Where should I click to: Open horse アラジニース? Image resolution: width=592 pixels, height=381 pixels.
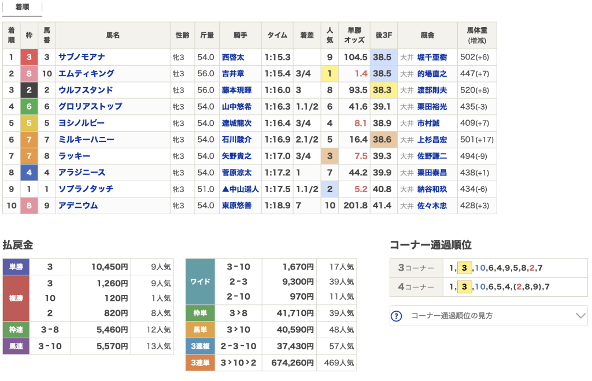(x=82, y=173)
